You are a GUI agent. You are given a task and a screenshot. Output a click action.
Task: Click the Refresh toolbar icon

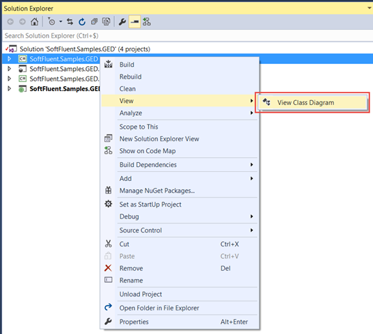(x=82, y=22)
